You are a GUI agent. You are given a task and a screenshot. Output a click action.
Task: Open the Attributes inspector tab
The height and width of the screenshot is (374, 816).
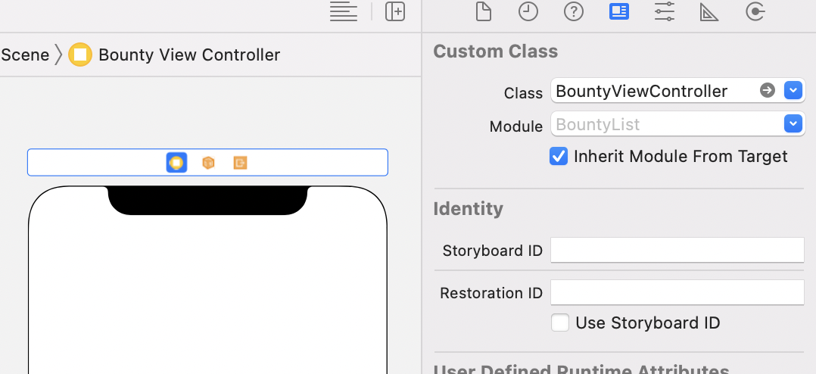point(665,11)
